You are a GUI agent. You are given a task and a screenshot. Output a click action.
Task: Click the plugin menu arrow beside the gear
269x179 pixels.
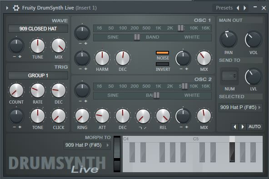[7, 8]
